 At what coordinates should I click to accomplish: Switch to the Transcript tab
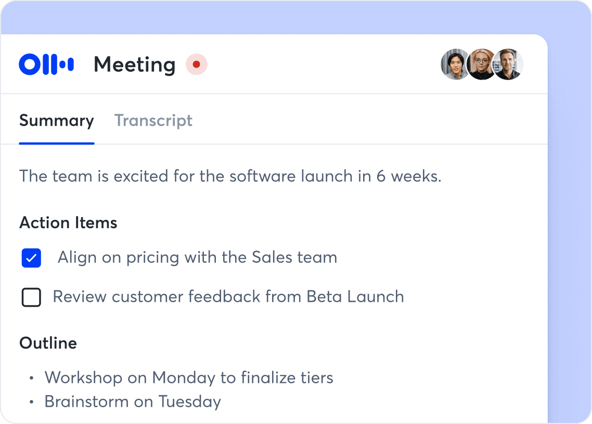click(x=153, y=121)
